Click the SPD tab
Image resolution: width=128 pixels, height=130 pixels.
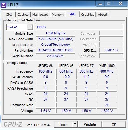point(72,14)
